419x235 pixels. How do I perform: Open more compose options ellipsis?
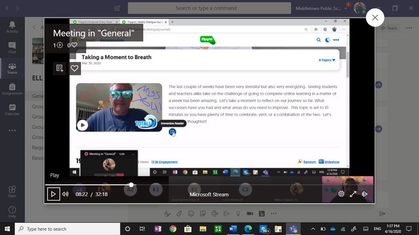[x=274, y=213]
